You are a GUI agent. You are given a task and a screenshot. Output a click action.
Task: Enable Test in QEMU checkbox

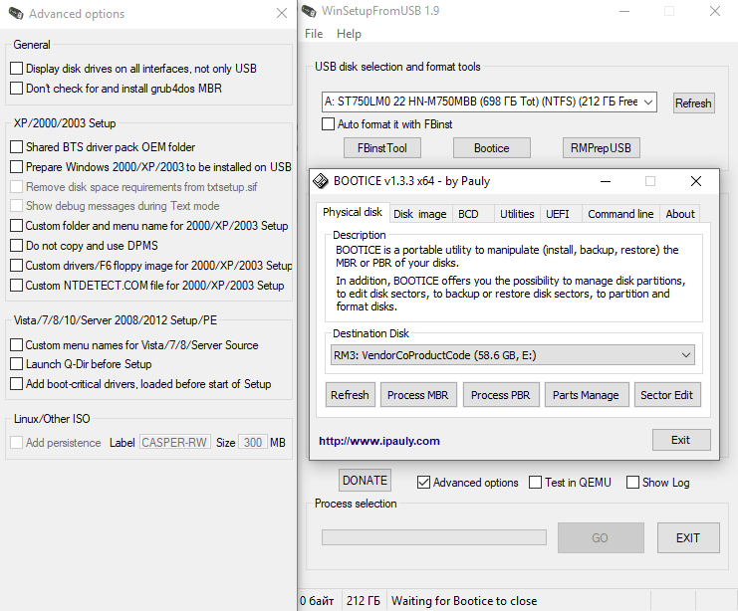[535, 482]
